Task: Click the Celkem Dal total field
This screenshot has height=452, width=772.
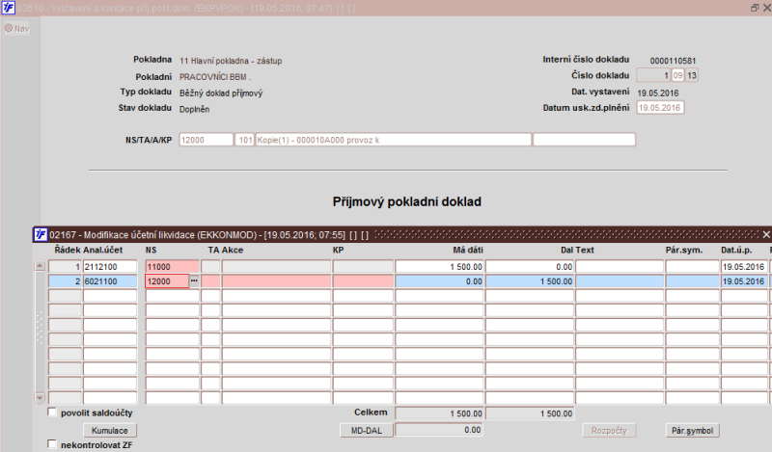Action: point(530,413)
